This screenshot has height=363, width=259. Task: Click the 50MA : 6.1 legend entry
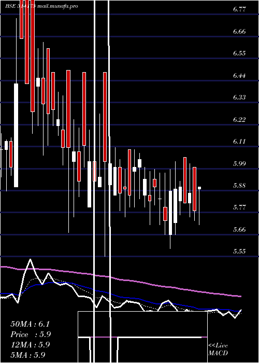point(30,324)
